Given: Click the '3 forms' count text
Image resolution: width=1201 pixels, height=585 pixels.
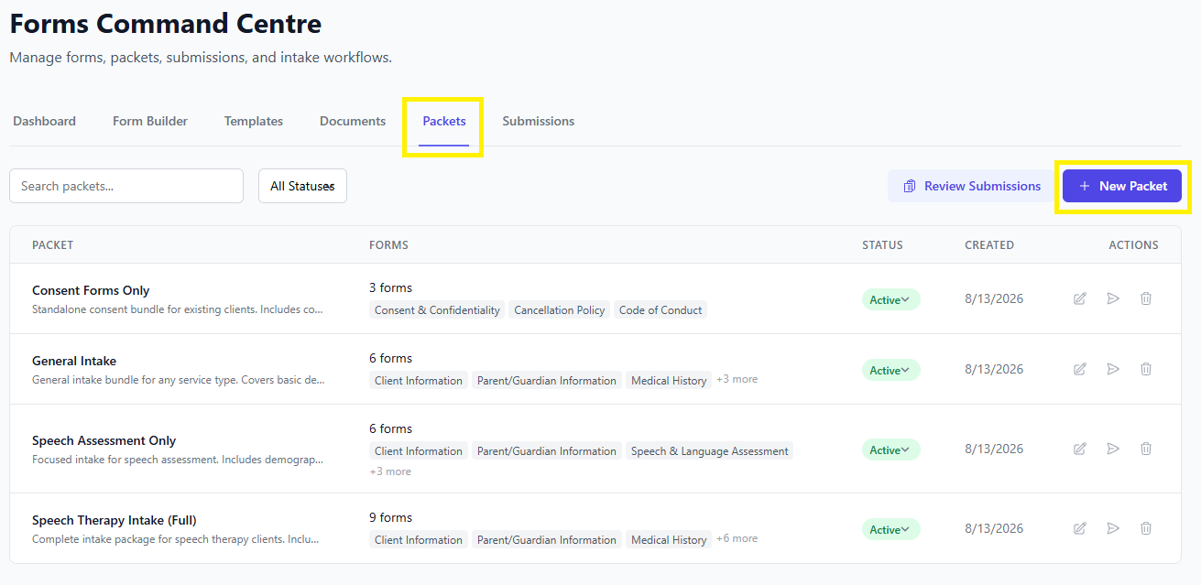Looking at the screenshot, I should [x=391, y=287].
